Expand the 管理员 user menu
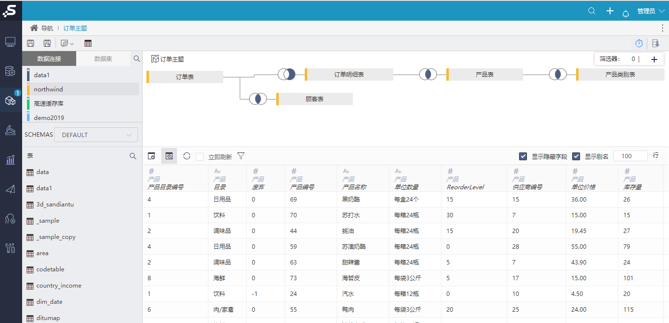This screenshot has height=323, width=669. coord(651,11)
